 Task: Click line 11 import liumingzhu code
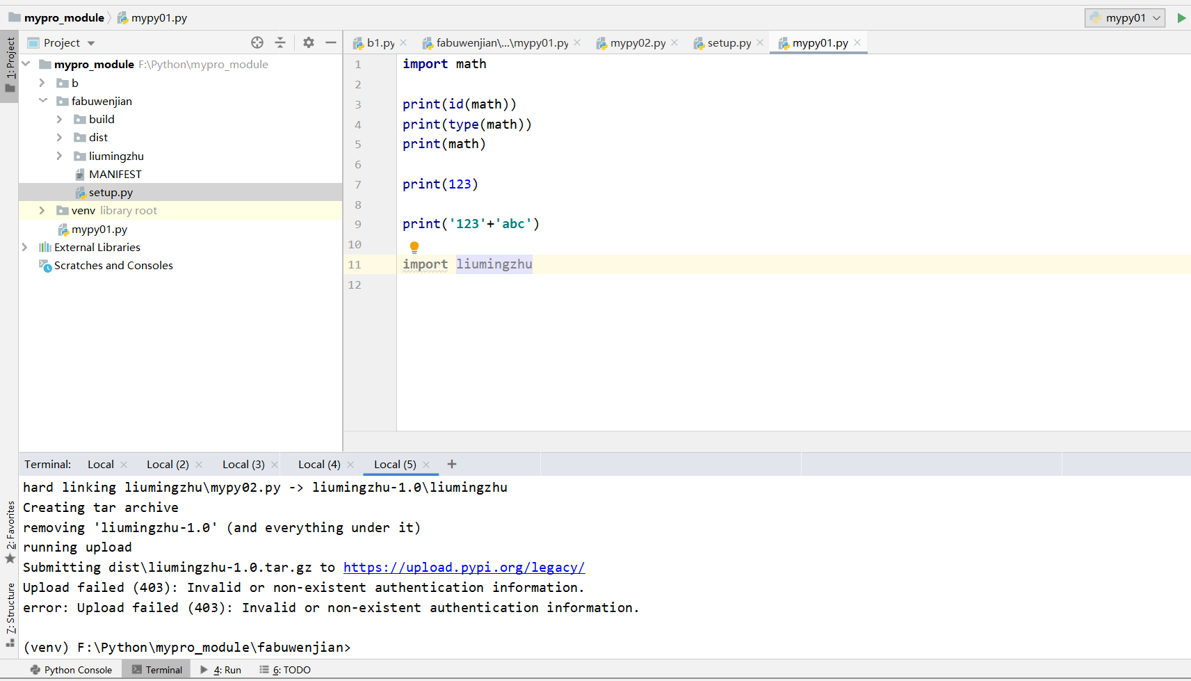click(467, 264)
